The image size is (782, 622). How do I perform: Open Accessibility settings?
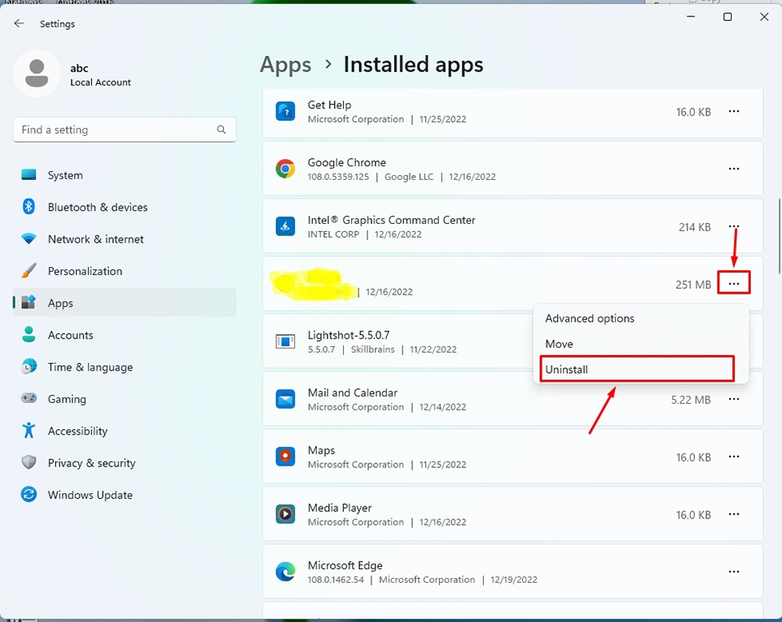(x=125, y=431)
